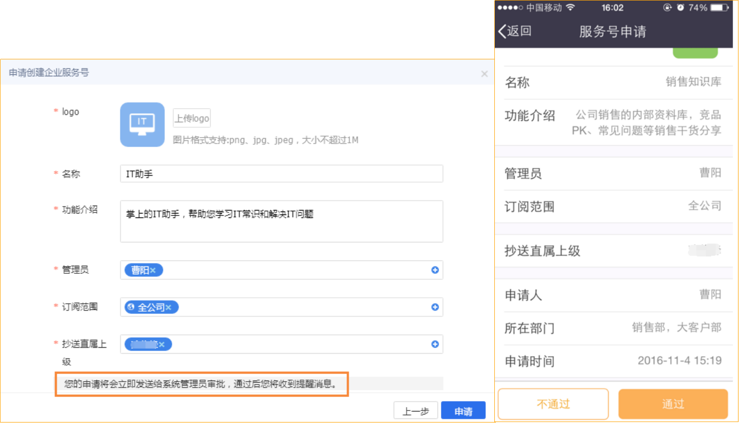Screen dimensions: 739x423
Task: Click the 上传logo upload button
Action: [192, 118]
